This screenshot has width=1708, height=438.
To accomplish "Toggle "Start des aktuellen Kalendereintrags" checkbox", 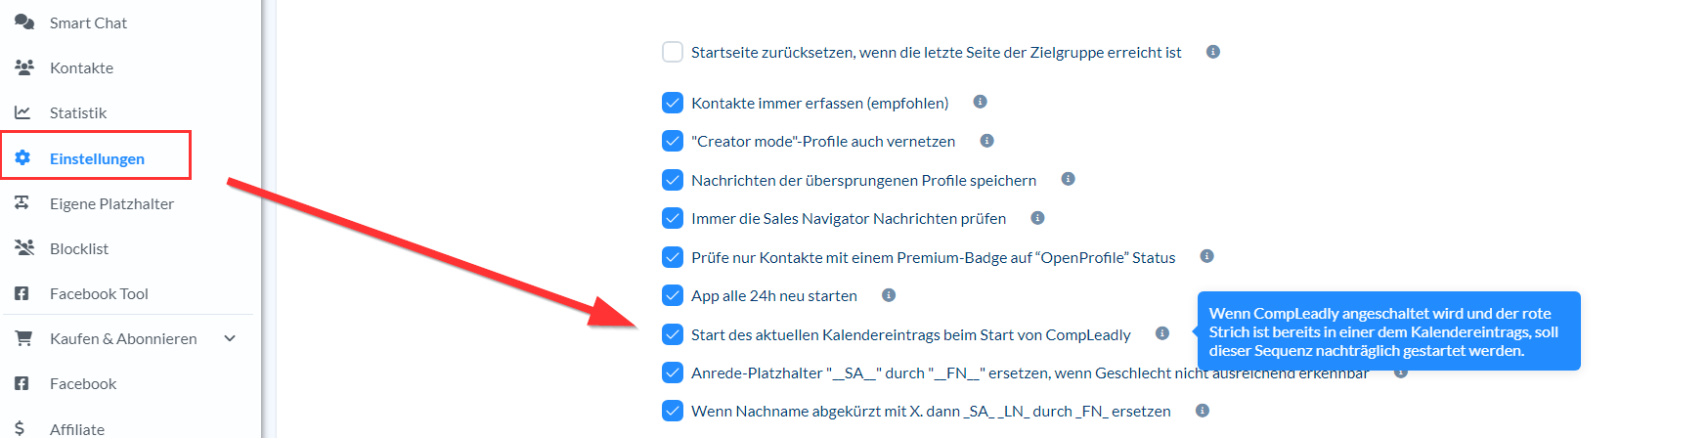I will (673, 334).
